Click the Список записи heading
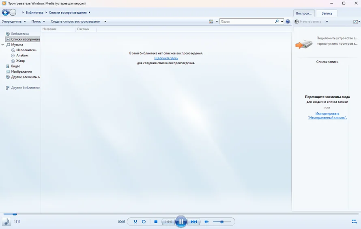The width and height of the screenshot is (361, 229). (x=327, y=62)
